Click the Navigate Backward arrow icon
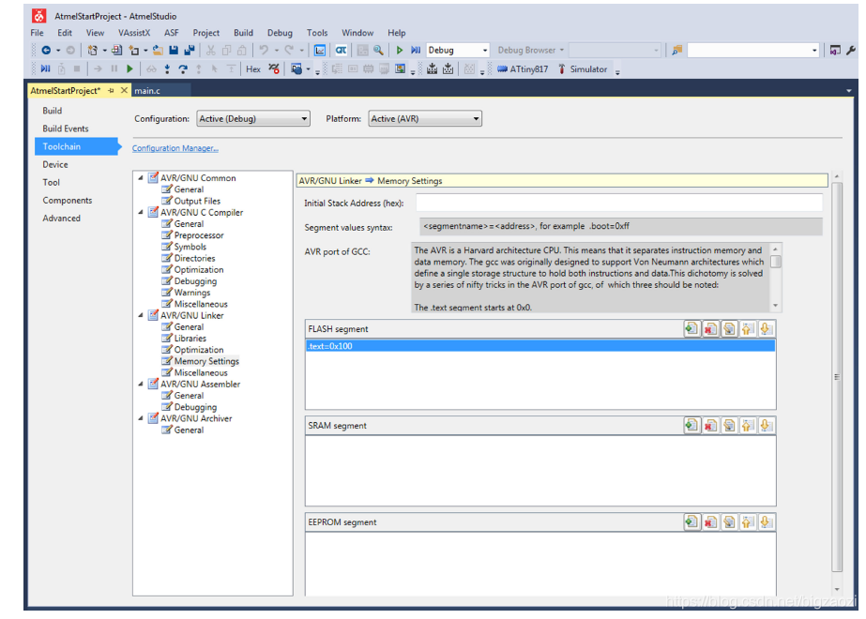 click(46, 51)
